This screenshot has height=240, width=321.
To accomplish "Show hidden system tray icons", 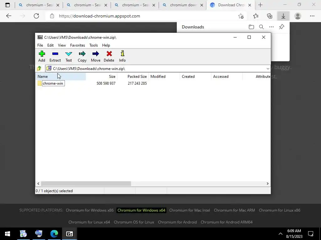I will pyautogui.click(x=281, y=234).
